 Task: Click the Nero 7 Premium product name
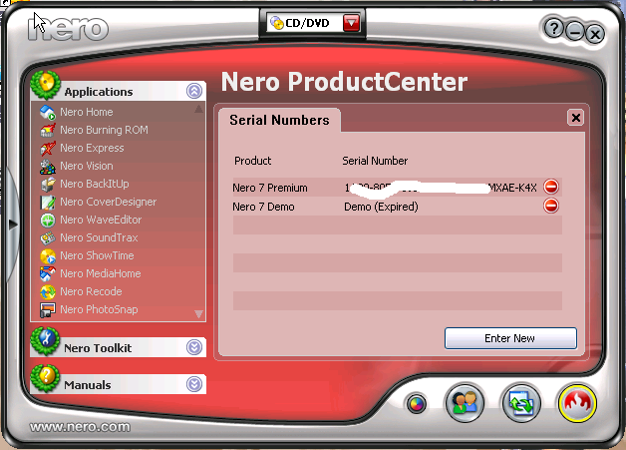(270, 188)
